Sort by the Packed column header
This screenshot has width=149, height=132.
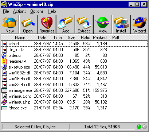pos(100,38)
